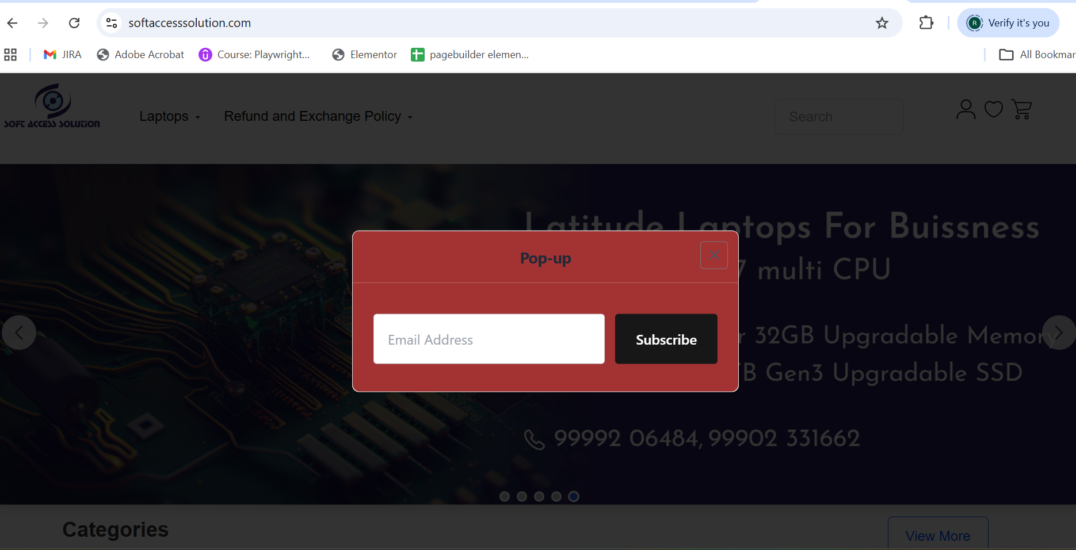Open the user account icon
1076x550 pixels.
(966, 109)
